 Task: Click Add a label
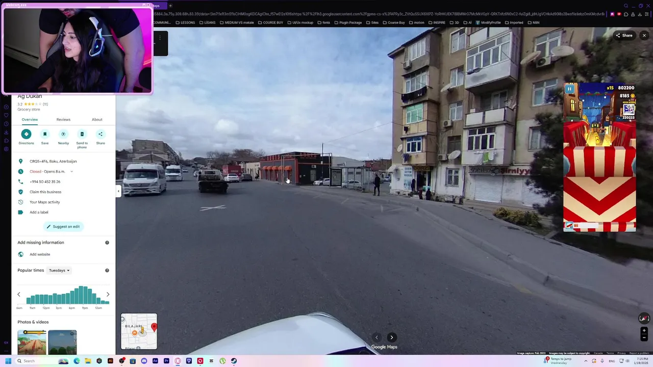[39, 213]
